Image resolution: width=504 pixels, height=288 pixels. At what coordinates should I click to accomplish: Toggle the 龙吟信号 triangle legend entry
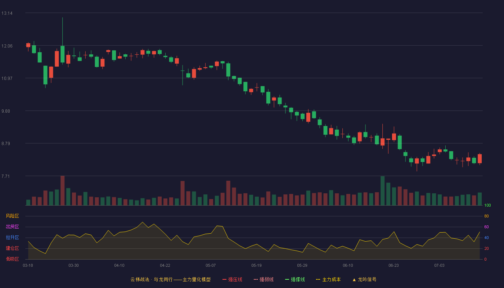(364, 279)
